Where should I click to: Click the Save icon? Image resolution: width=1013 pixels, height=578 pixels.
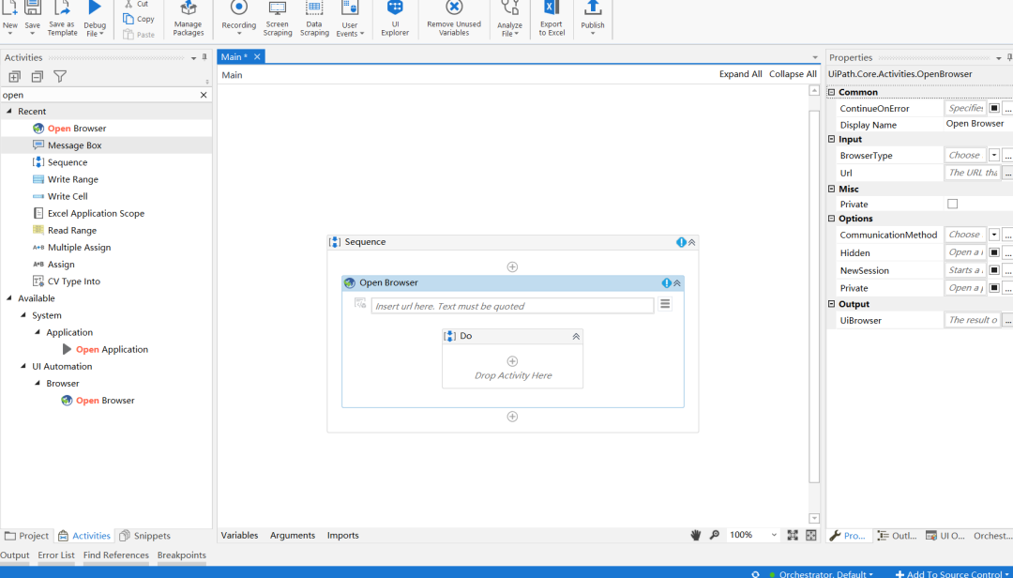(32, 8)
